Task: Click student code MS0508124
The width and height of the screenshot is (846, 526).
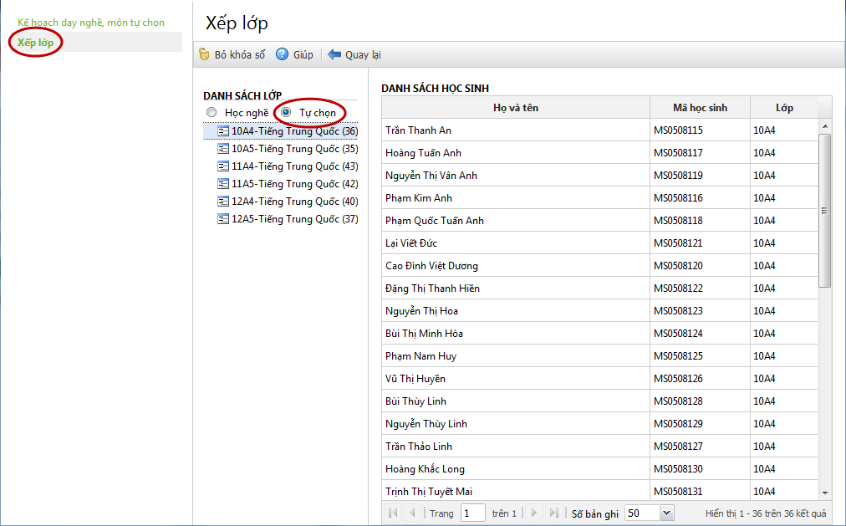Action: [678, 334]
